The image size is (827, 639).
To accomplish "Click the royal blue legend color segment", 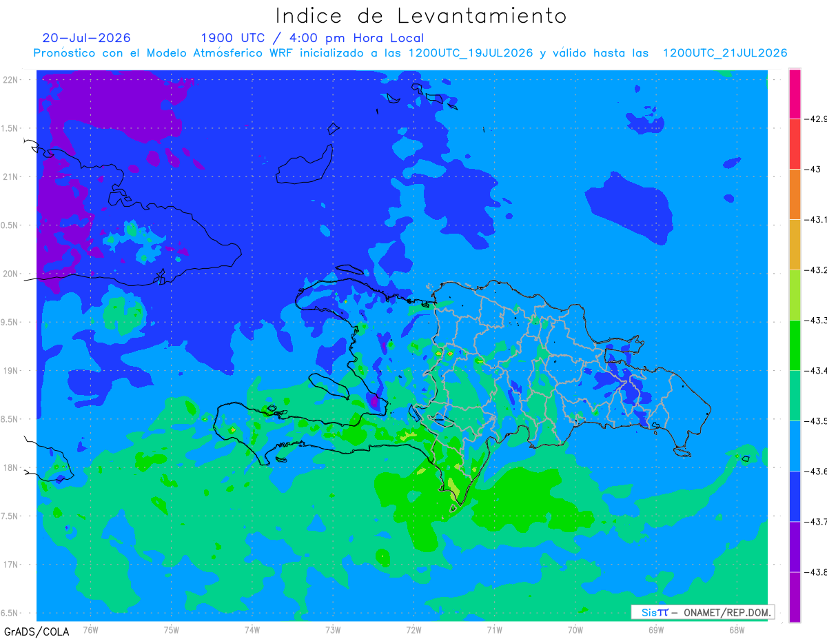I will [x=795, y=496].
